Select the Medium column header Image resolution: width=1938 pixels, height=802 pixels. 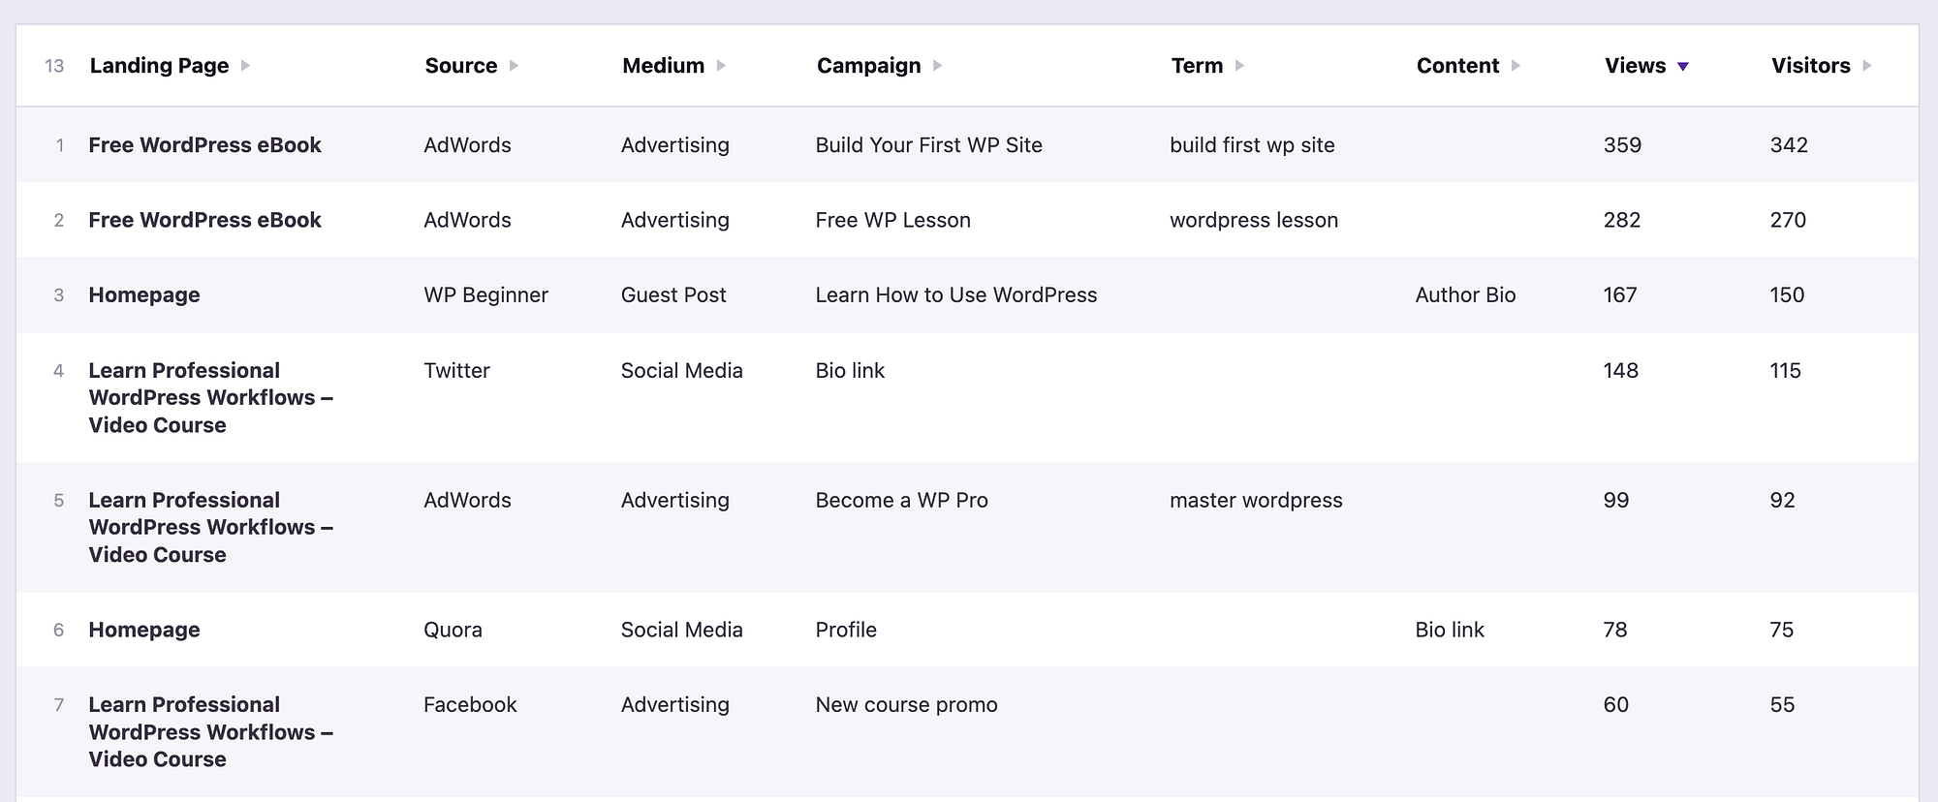point(663,66)
